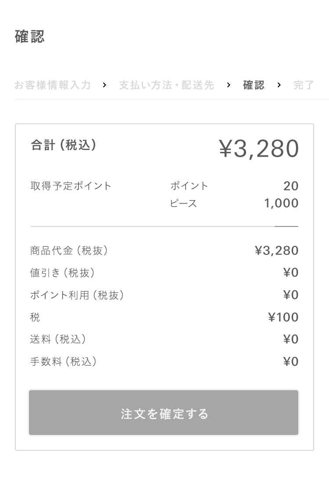Viewport: 329px width, 485px height.
Task: Go to 支払い方法・配送先 breadcrumb step
Action: [167, 85]
